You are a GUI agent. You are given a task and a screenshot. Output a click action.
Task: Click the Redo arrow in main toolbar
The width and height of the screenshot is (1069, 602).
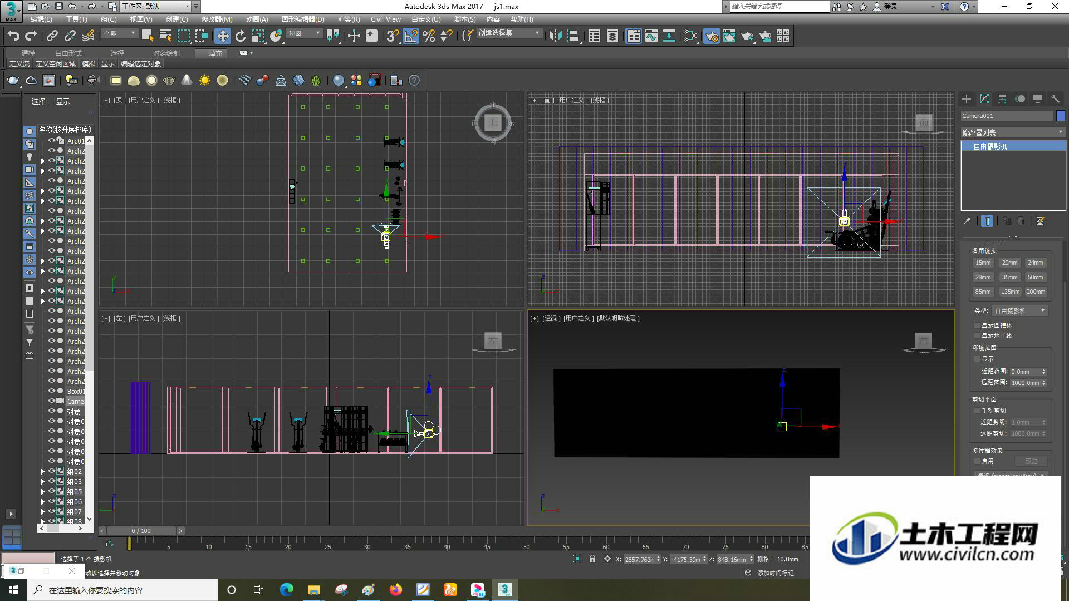(31, 36)
